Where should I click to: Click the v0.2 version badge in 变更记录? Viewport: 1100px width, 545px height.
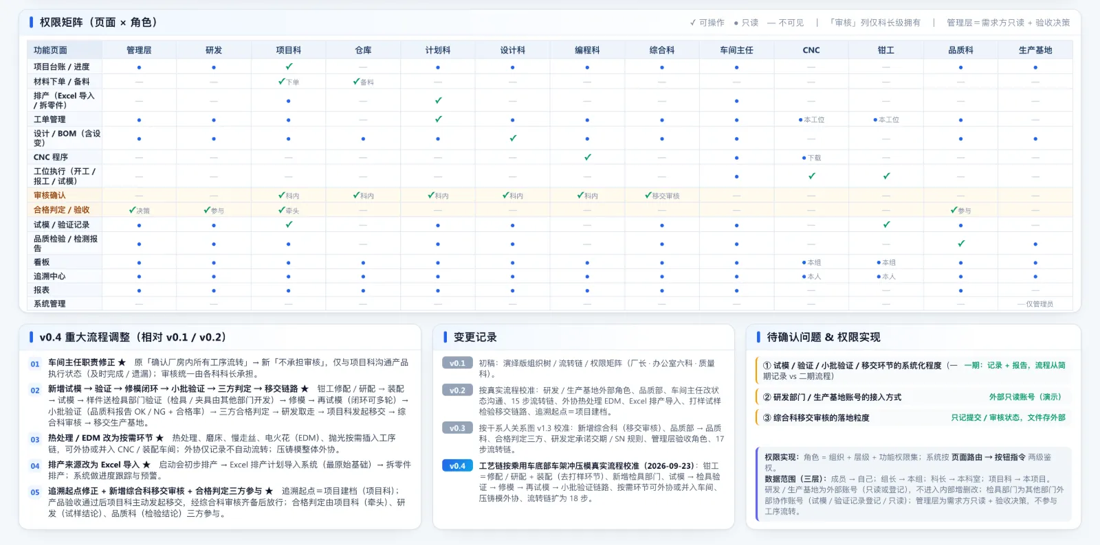457,390
